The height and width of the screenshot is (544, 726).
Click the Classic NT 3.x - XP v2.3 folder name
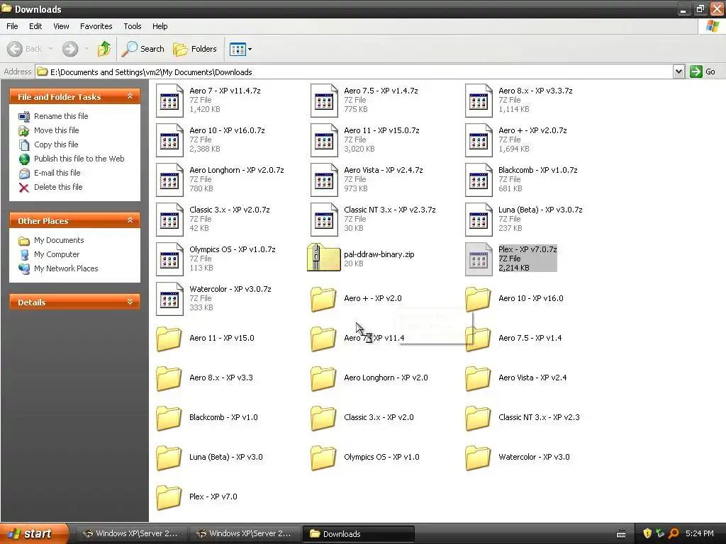pyautogui.click(x=539, y=417)
